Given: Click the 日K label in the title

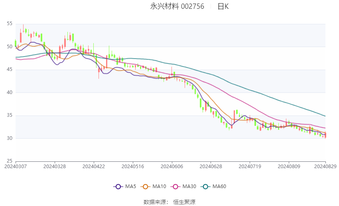Looking at the screenshot, I should (x=223, y=6).
